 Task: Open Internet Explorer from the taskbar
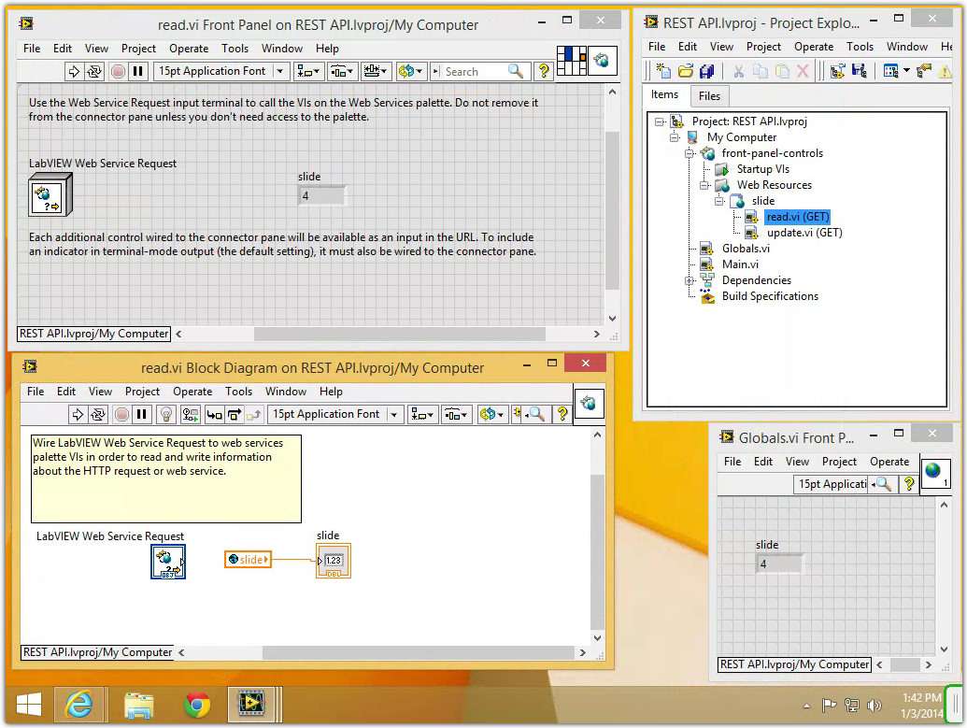pyautogui.click(x=78, y=705)
